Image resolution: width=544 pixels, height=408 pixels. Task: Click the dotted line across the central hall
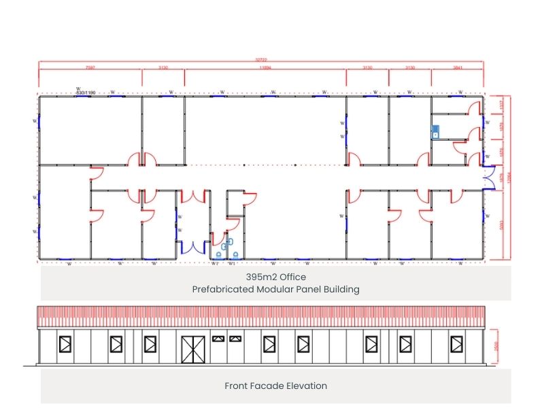[x=265, y=165]
